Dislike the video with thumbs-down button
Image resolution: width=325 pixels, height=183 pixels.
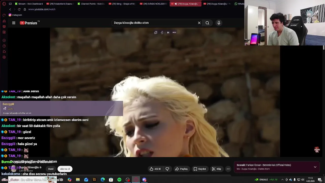click(x=167, y=169)
